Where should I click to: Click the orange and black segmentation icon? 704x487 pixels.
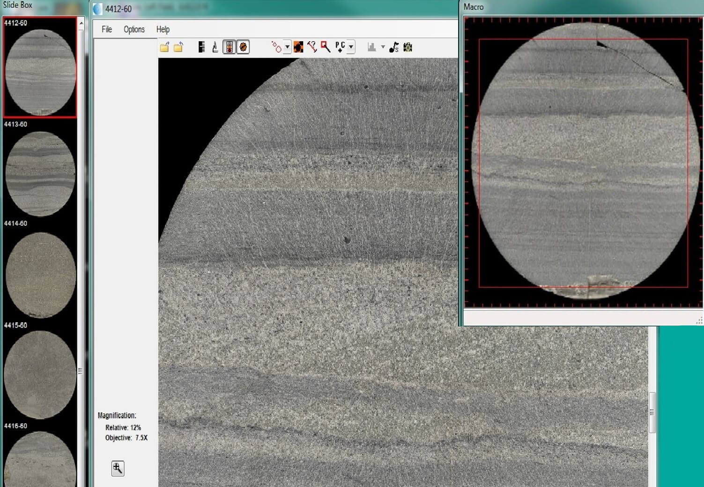[x=298, y=47]
